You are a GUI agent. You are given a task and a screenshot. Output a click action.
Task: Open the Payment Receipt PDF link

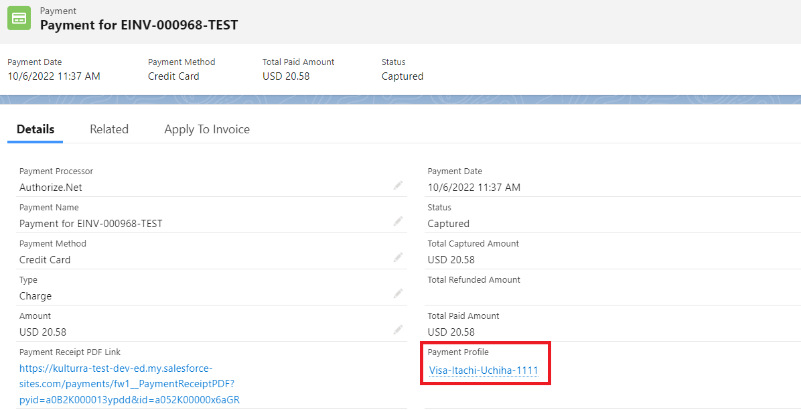130,384
